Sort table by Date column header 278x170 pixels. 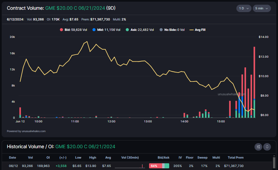tap(12, 158)
